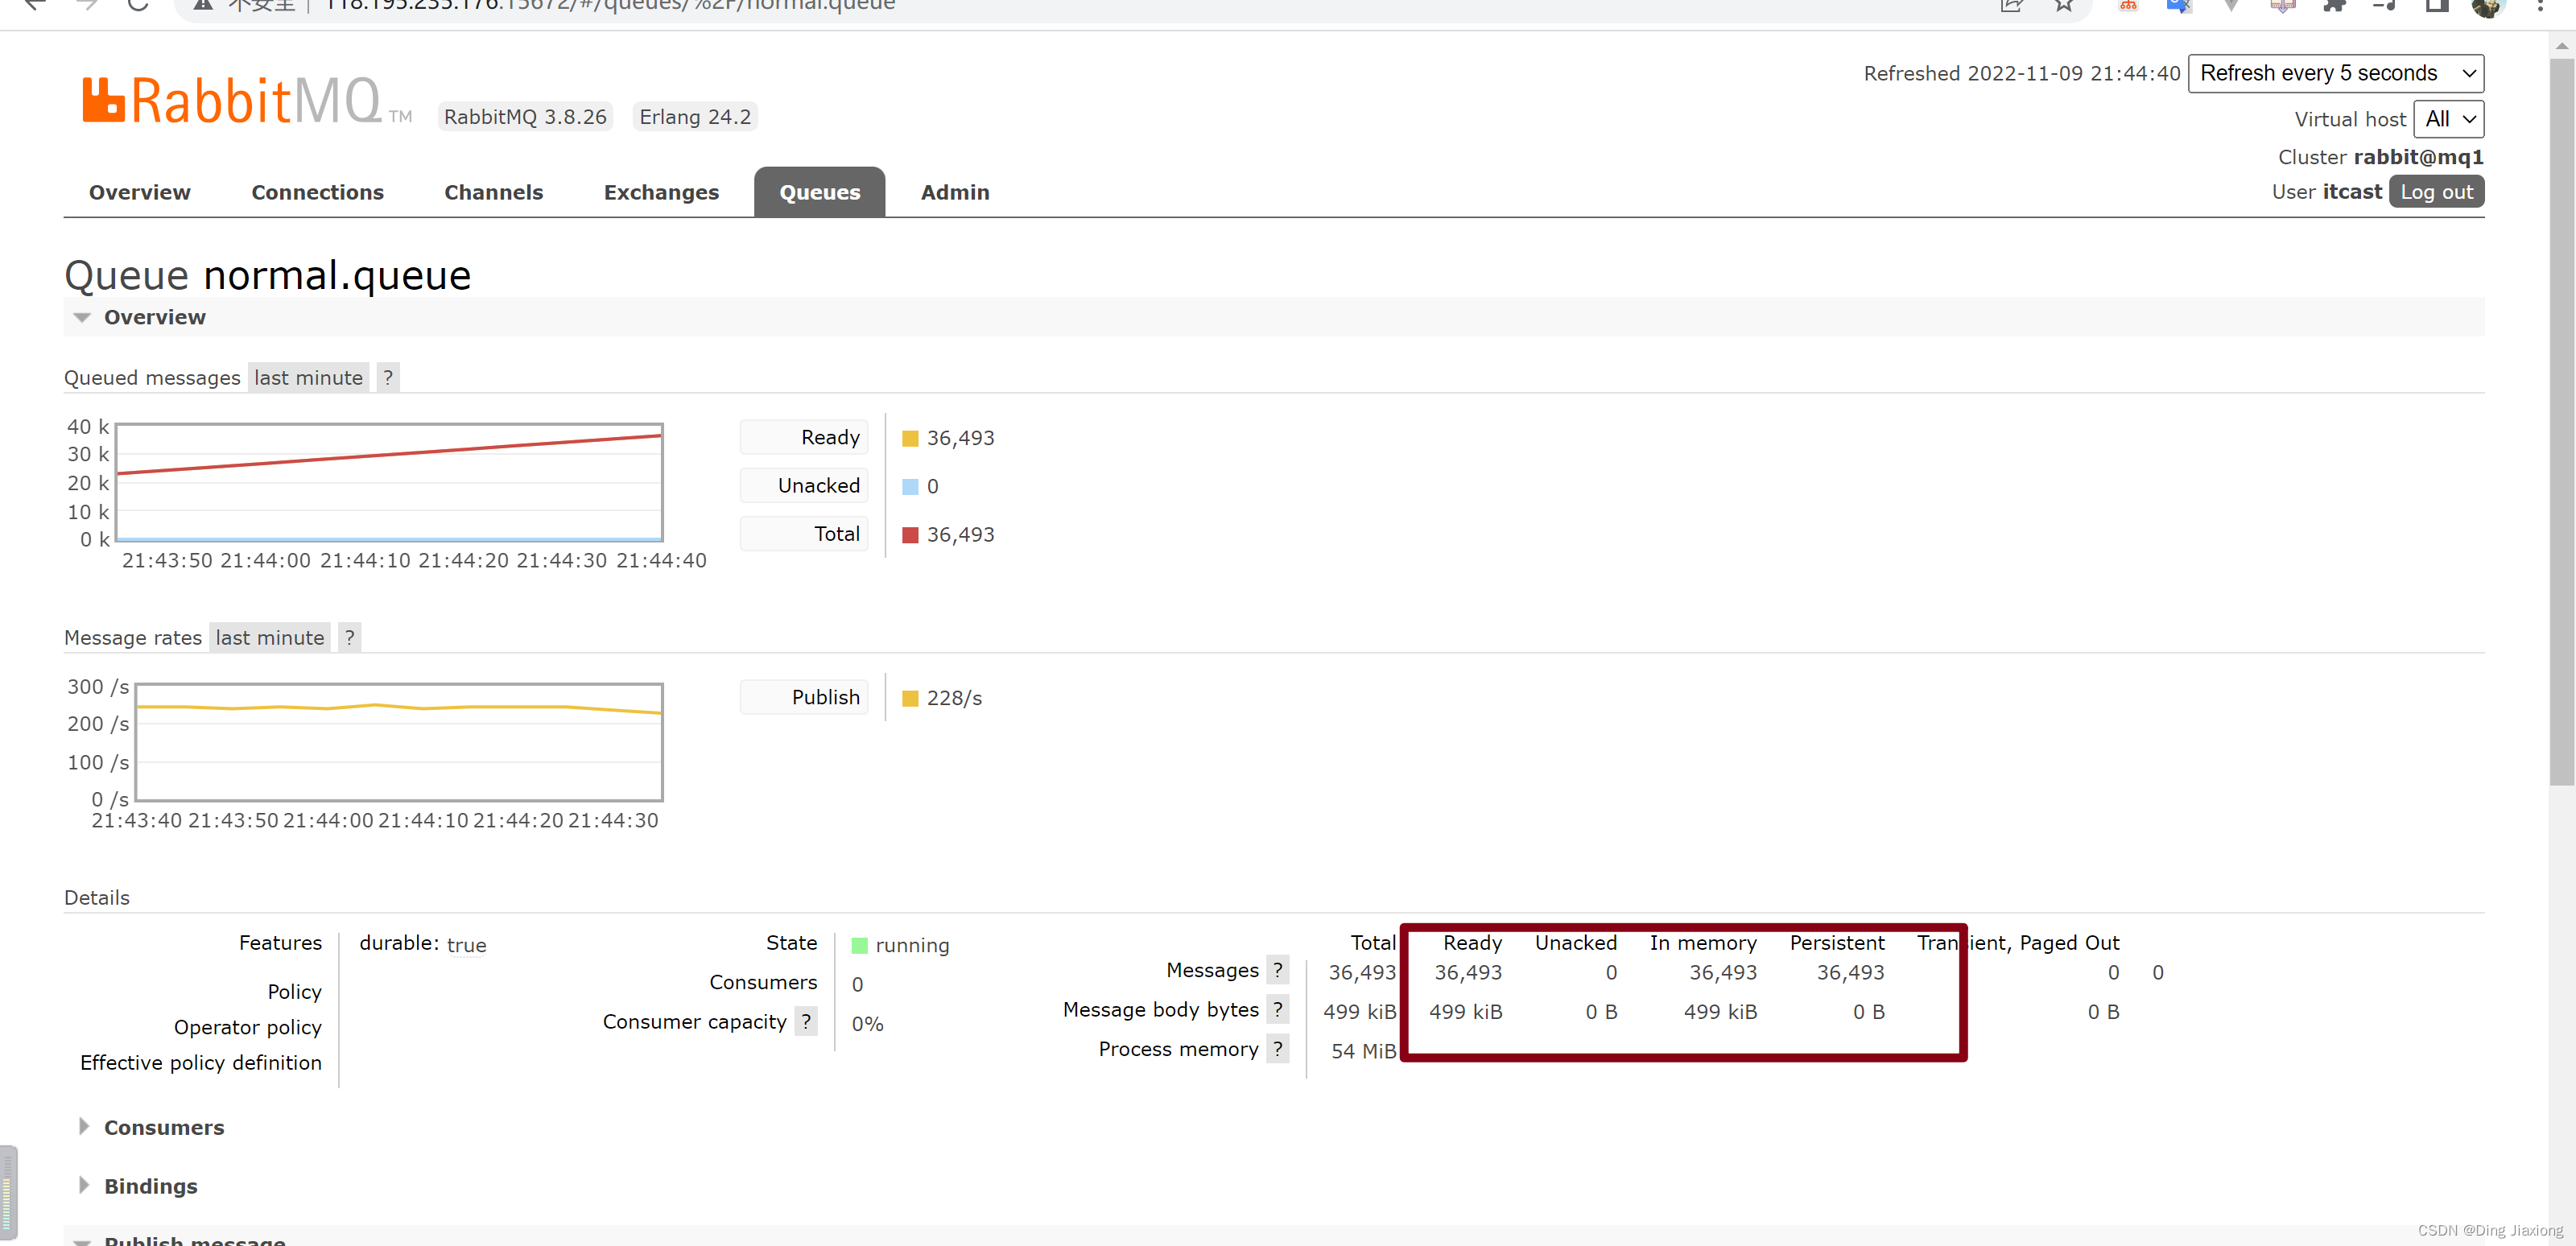
Task: Click the Connections menu icon
Action: pos(317,192)
